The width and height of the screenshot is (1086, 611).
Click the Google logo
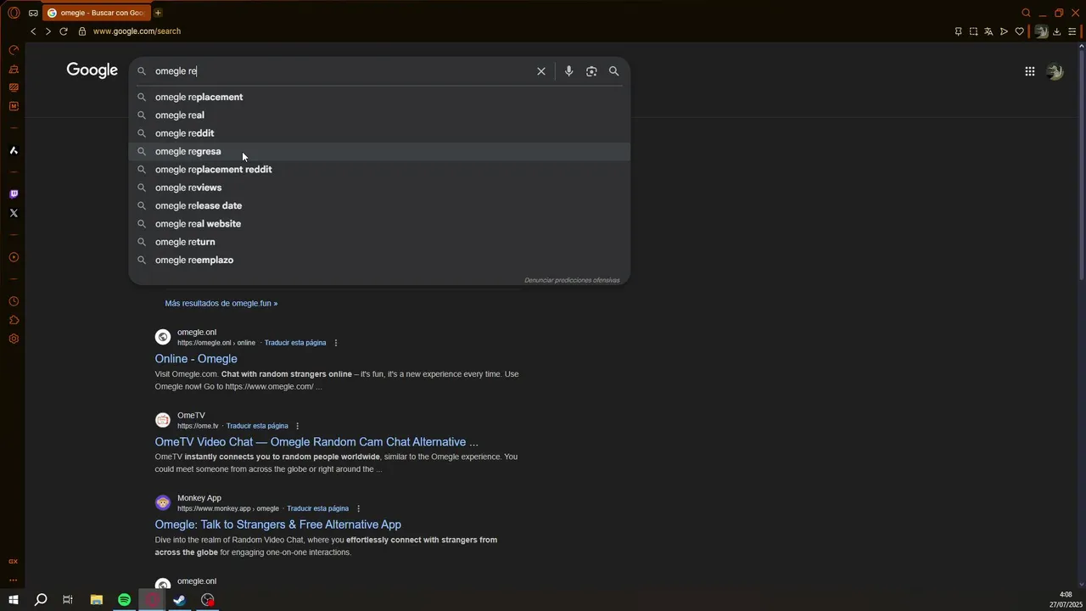92,70
